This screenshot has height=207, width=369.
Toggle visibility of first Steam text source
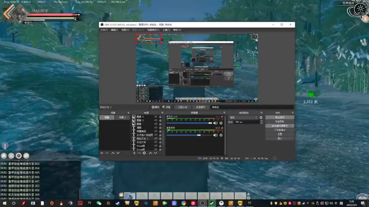coord(156,146)
